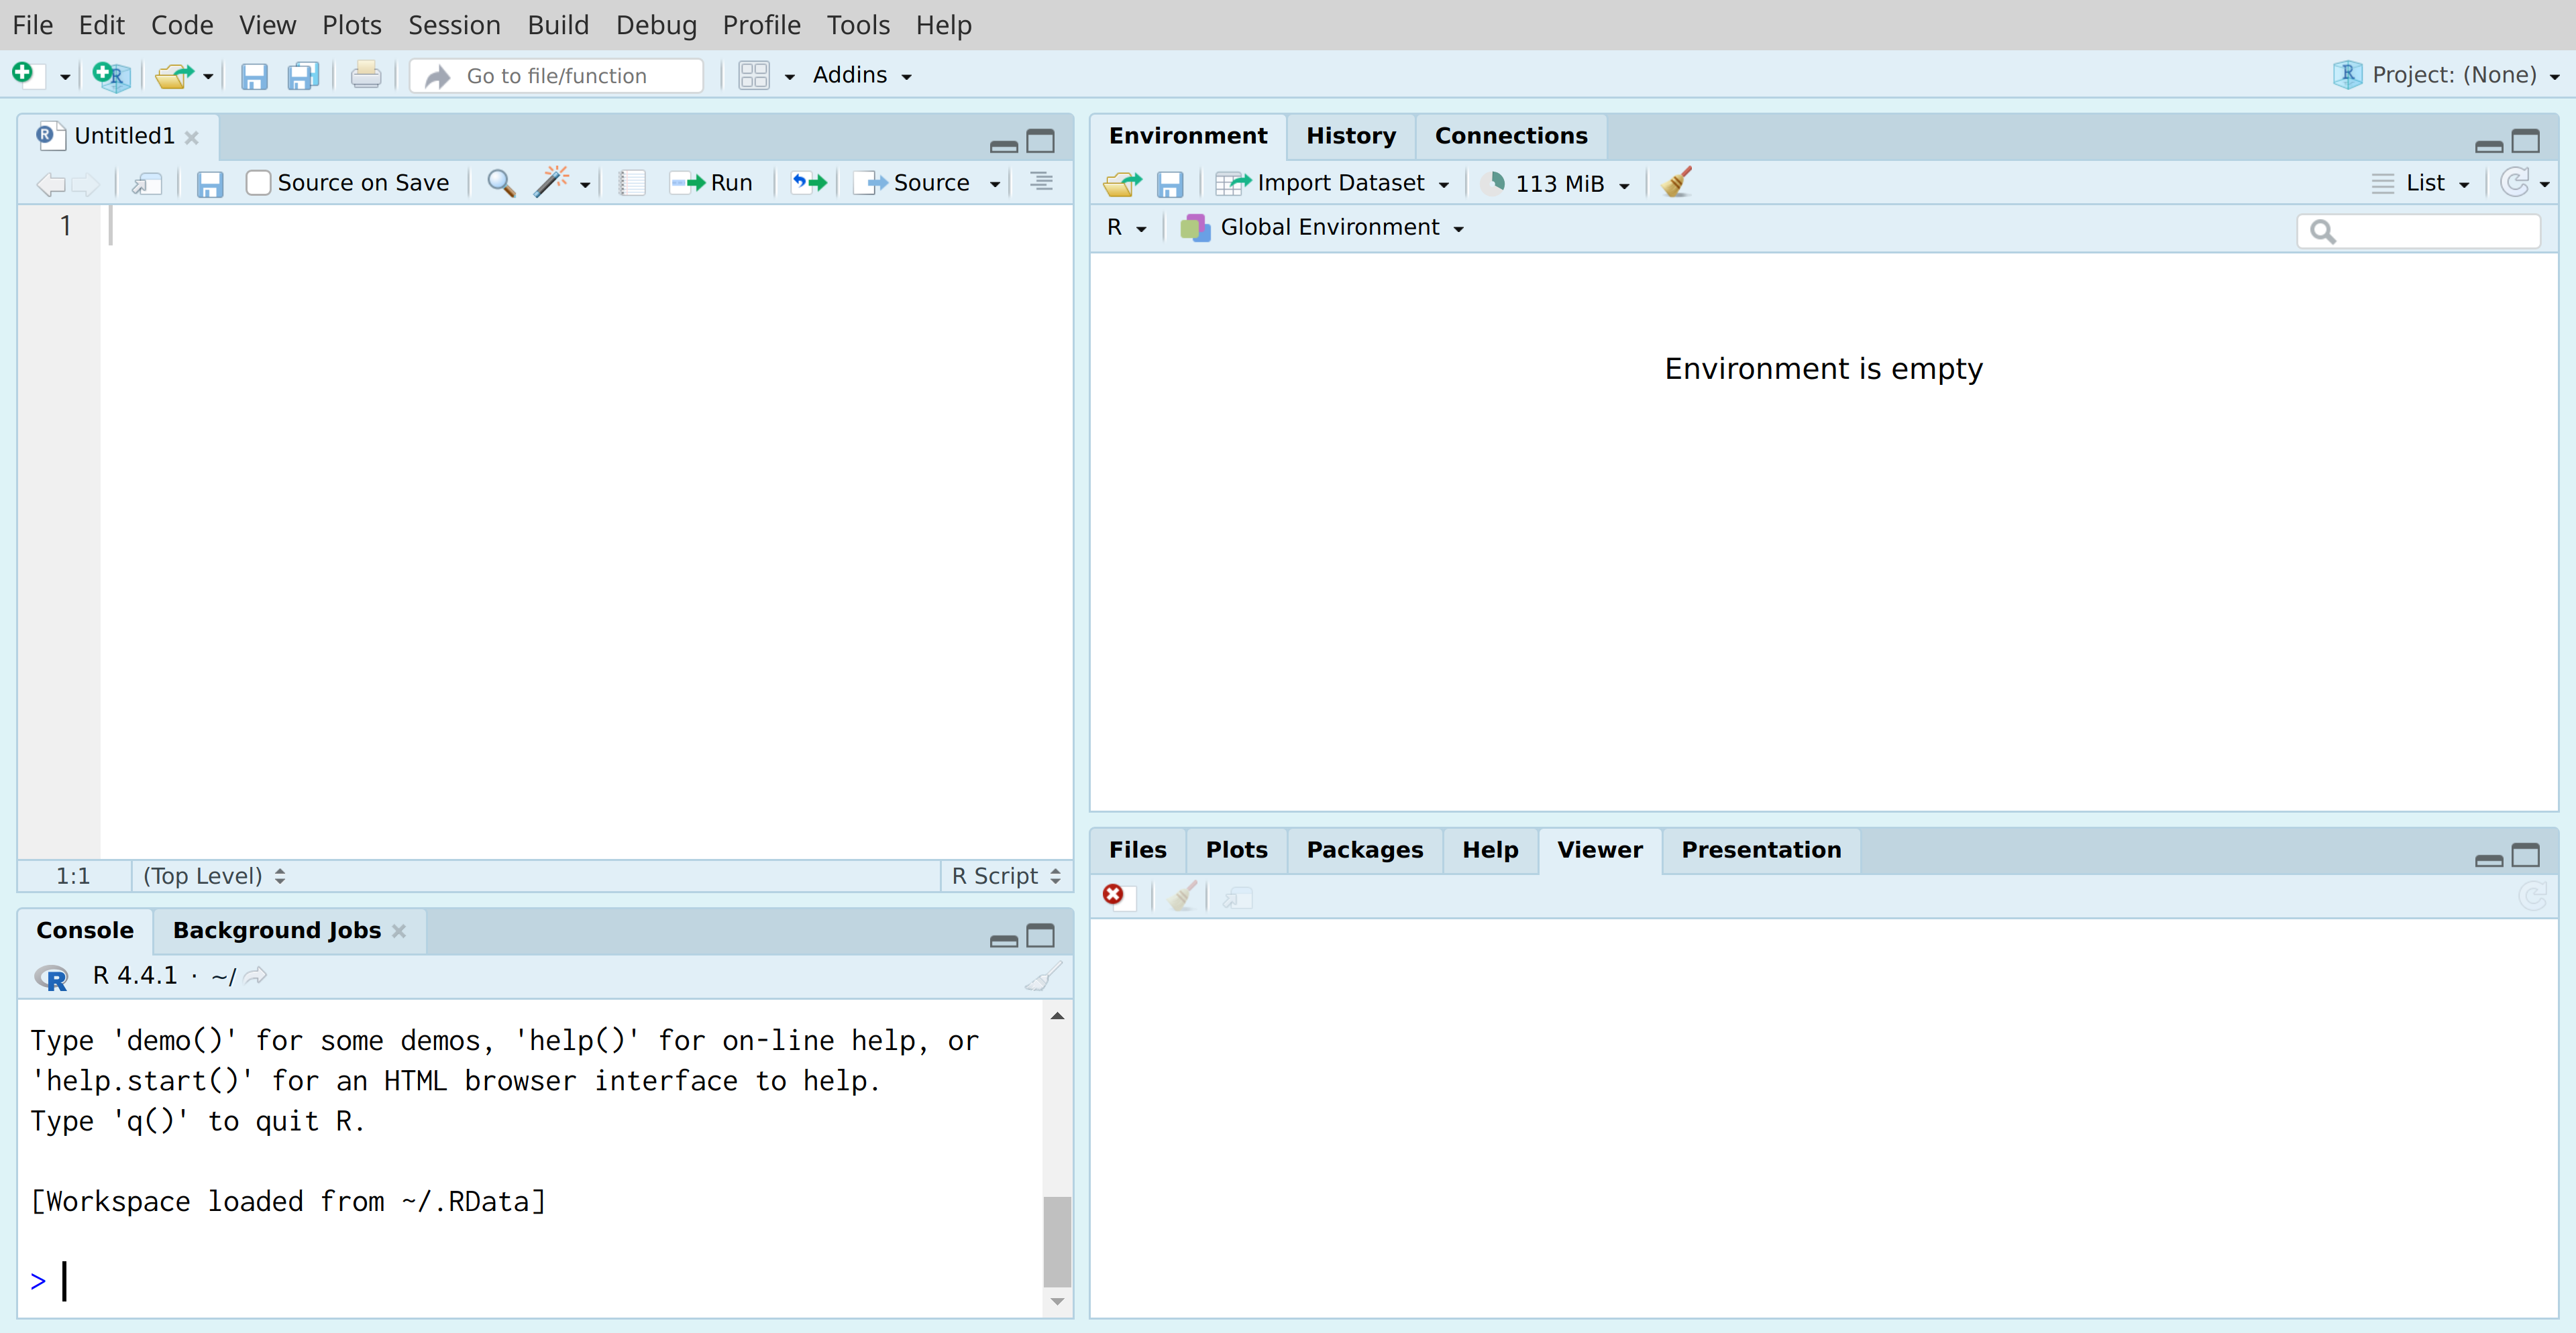Close the Untitled1 tab
Viewport: 2576px width, 1333px height.
pyautogui.click(x=192, y=137)
